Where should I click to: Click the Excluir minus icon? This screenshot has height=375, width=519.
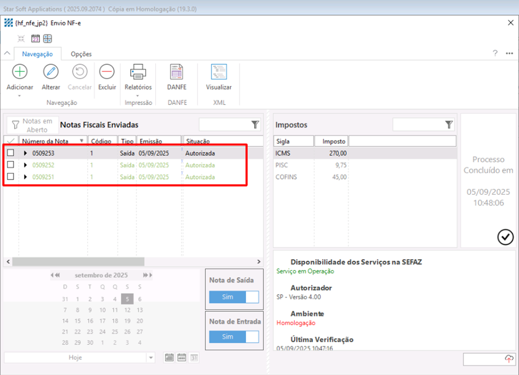tap(107, 72)
